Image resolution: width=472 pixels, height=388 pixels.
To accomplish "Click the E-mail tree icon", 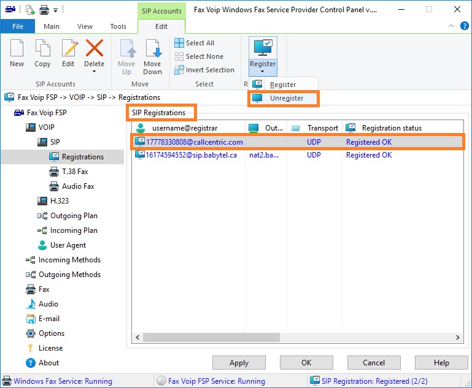I will point(31,319).
